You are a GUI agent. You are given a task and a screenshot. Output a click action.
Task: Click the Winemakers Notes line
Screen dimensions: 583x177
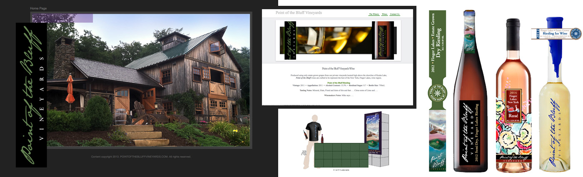339,96
